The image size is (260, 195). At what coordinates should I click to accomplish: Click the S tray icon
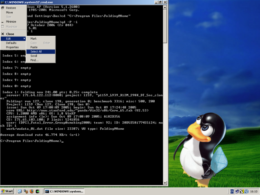coord(242,191)
